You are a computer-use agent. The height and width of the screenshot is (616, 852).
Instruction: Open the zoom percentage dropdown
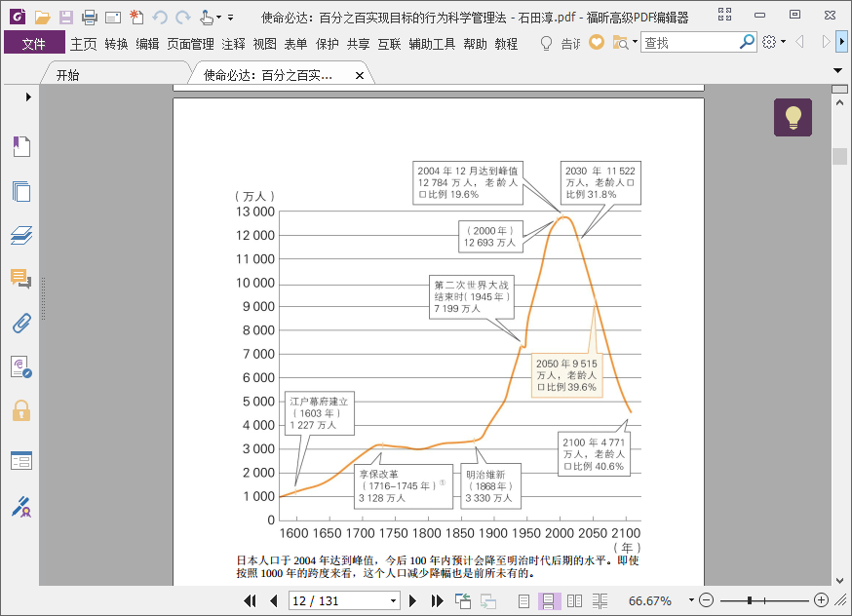pos(691,600)
